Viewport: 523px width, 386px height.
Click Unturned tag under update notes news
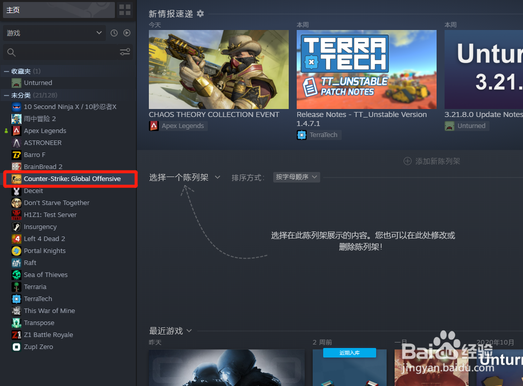pos(467,126)
